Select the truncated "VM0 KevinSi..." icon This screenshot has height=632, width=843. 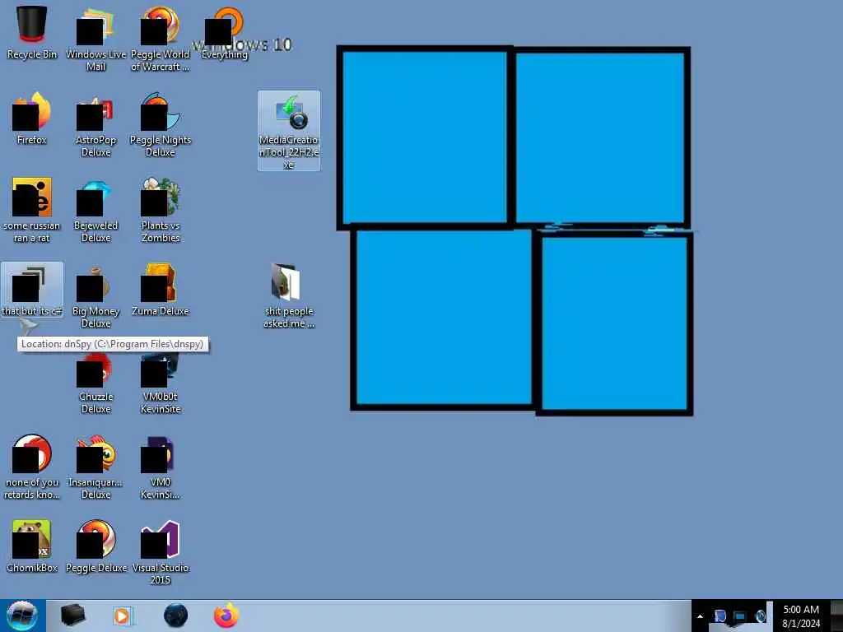coord(161,467)
